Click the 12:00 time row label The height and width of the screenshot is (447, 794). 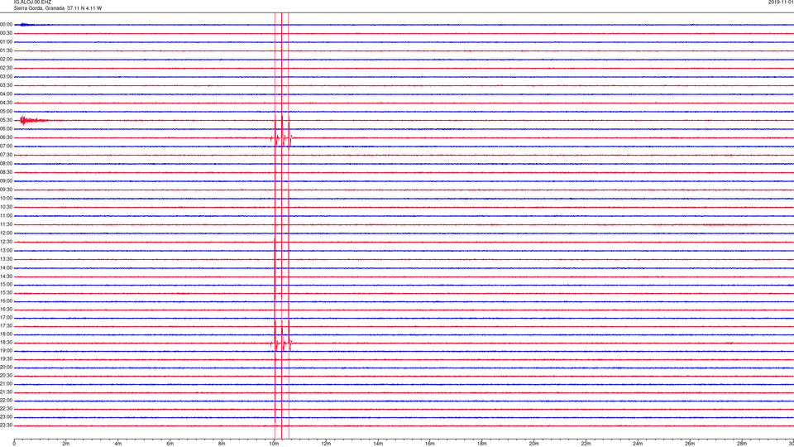click(6, 233)
